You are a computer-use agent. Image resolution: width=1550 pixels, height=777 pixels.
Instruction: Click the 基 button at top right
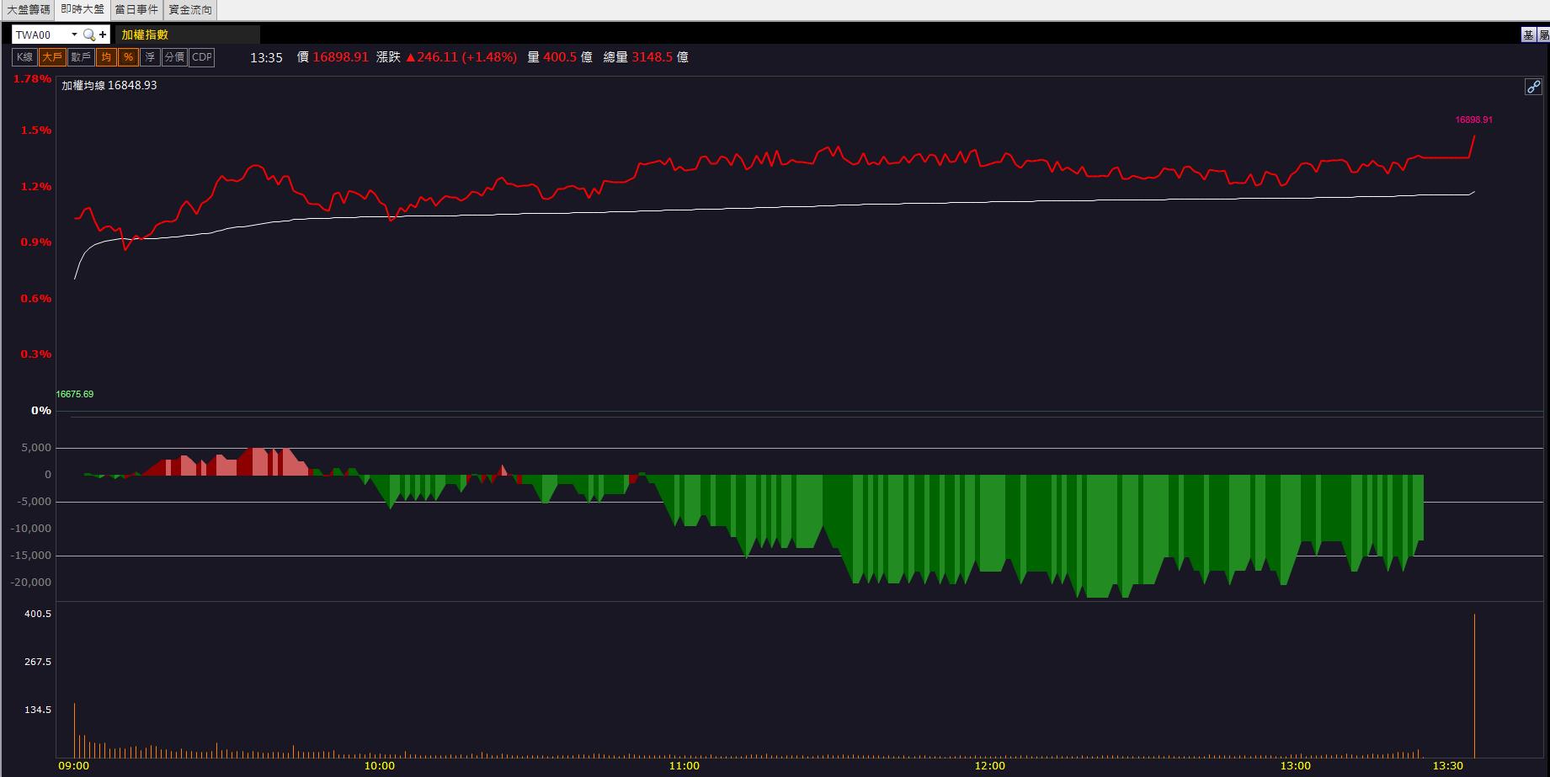1529,35
